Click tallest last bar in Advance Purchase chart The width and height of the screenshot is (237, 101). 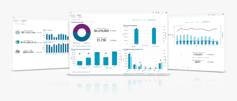tap(114, 58)
